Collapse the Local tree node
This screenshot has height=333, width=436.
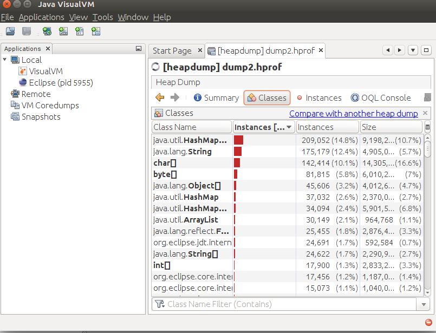5,60
